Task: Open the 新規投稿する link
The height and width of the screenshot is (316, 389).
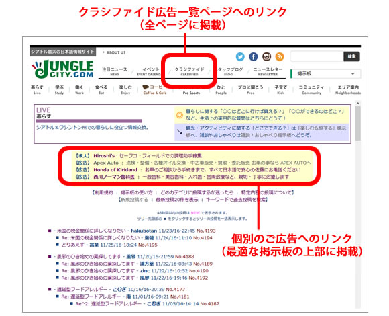Action: point(134,200)
